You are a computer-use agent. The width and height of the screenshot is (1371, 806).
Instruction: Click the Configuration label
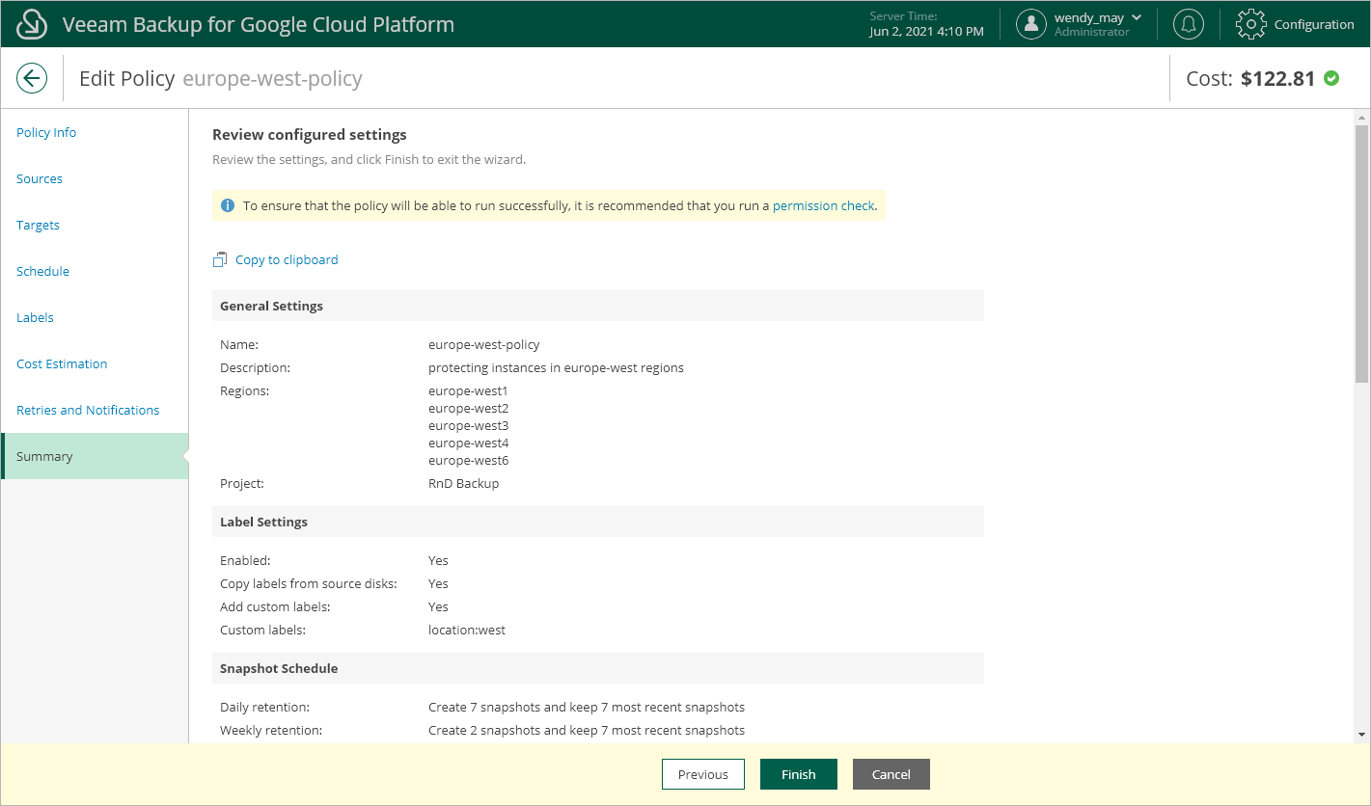click(1314, 24)
